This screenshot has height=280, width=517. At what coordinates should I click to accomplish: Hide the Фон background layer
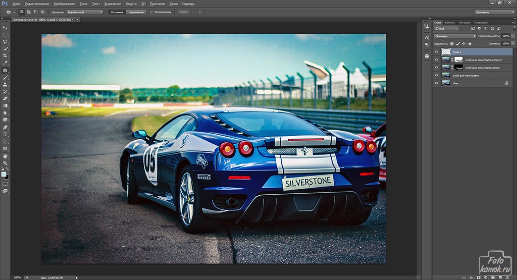coord(437,83)
